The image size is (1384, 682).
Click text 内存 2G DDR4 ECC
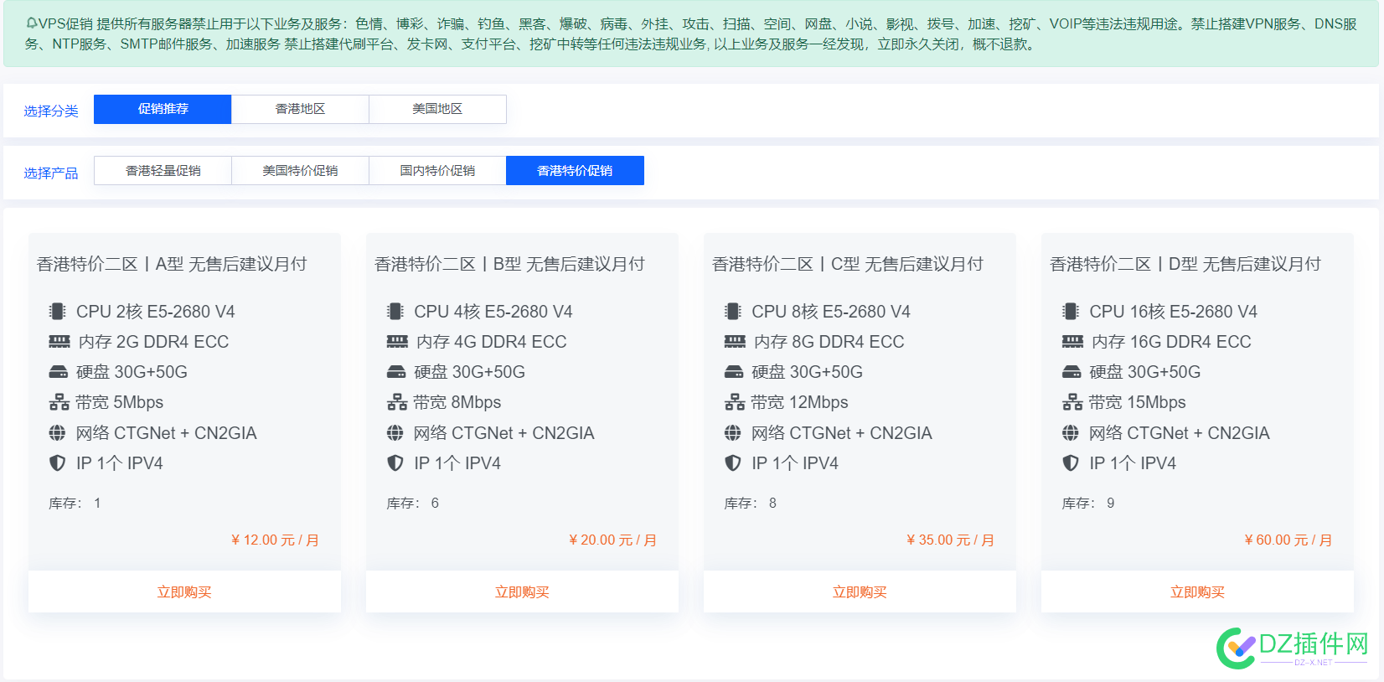(x=153, y=342)
